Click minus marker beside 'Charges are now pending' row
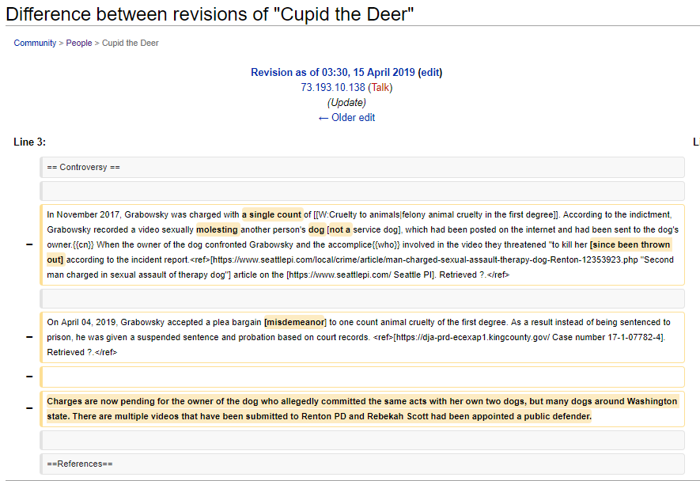Screen dimensions: 700x481 point(29,408)
